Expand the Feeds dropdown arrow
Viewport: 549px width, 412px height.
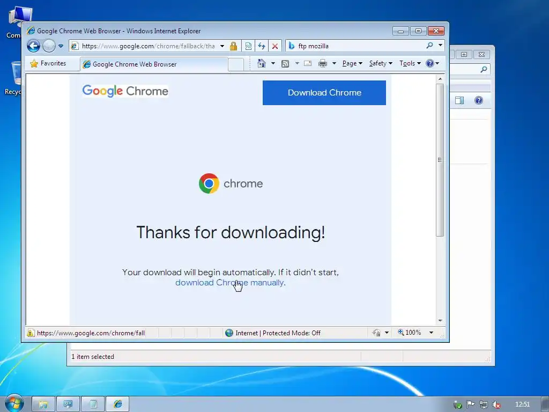(297, 63)
